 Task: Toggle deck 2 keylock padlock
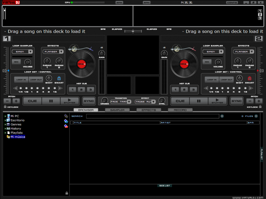pos(260,106)
